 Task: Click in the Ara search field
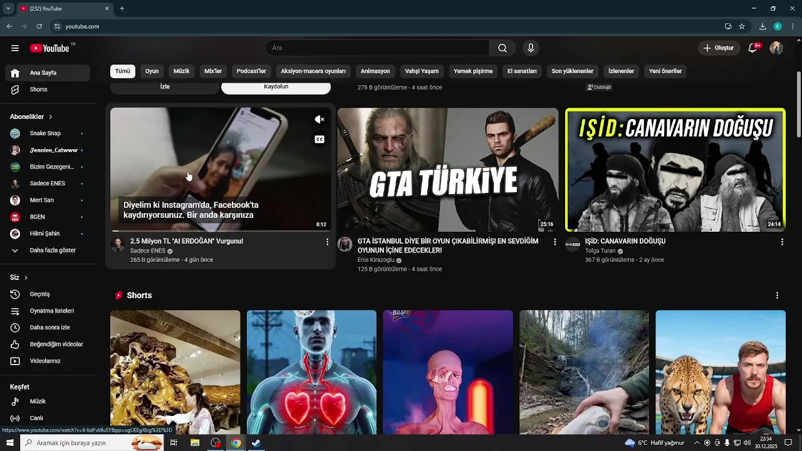tap(377, 48)
